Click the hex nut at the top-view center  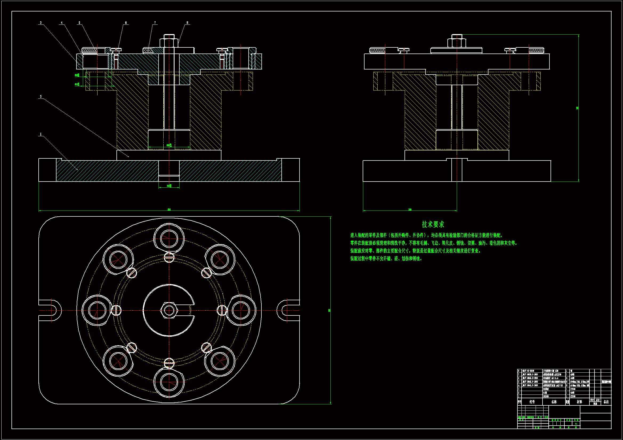coord(169,310)
